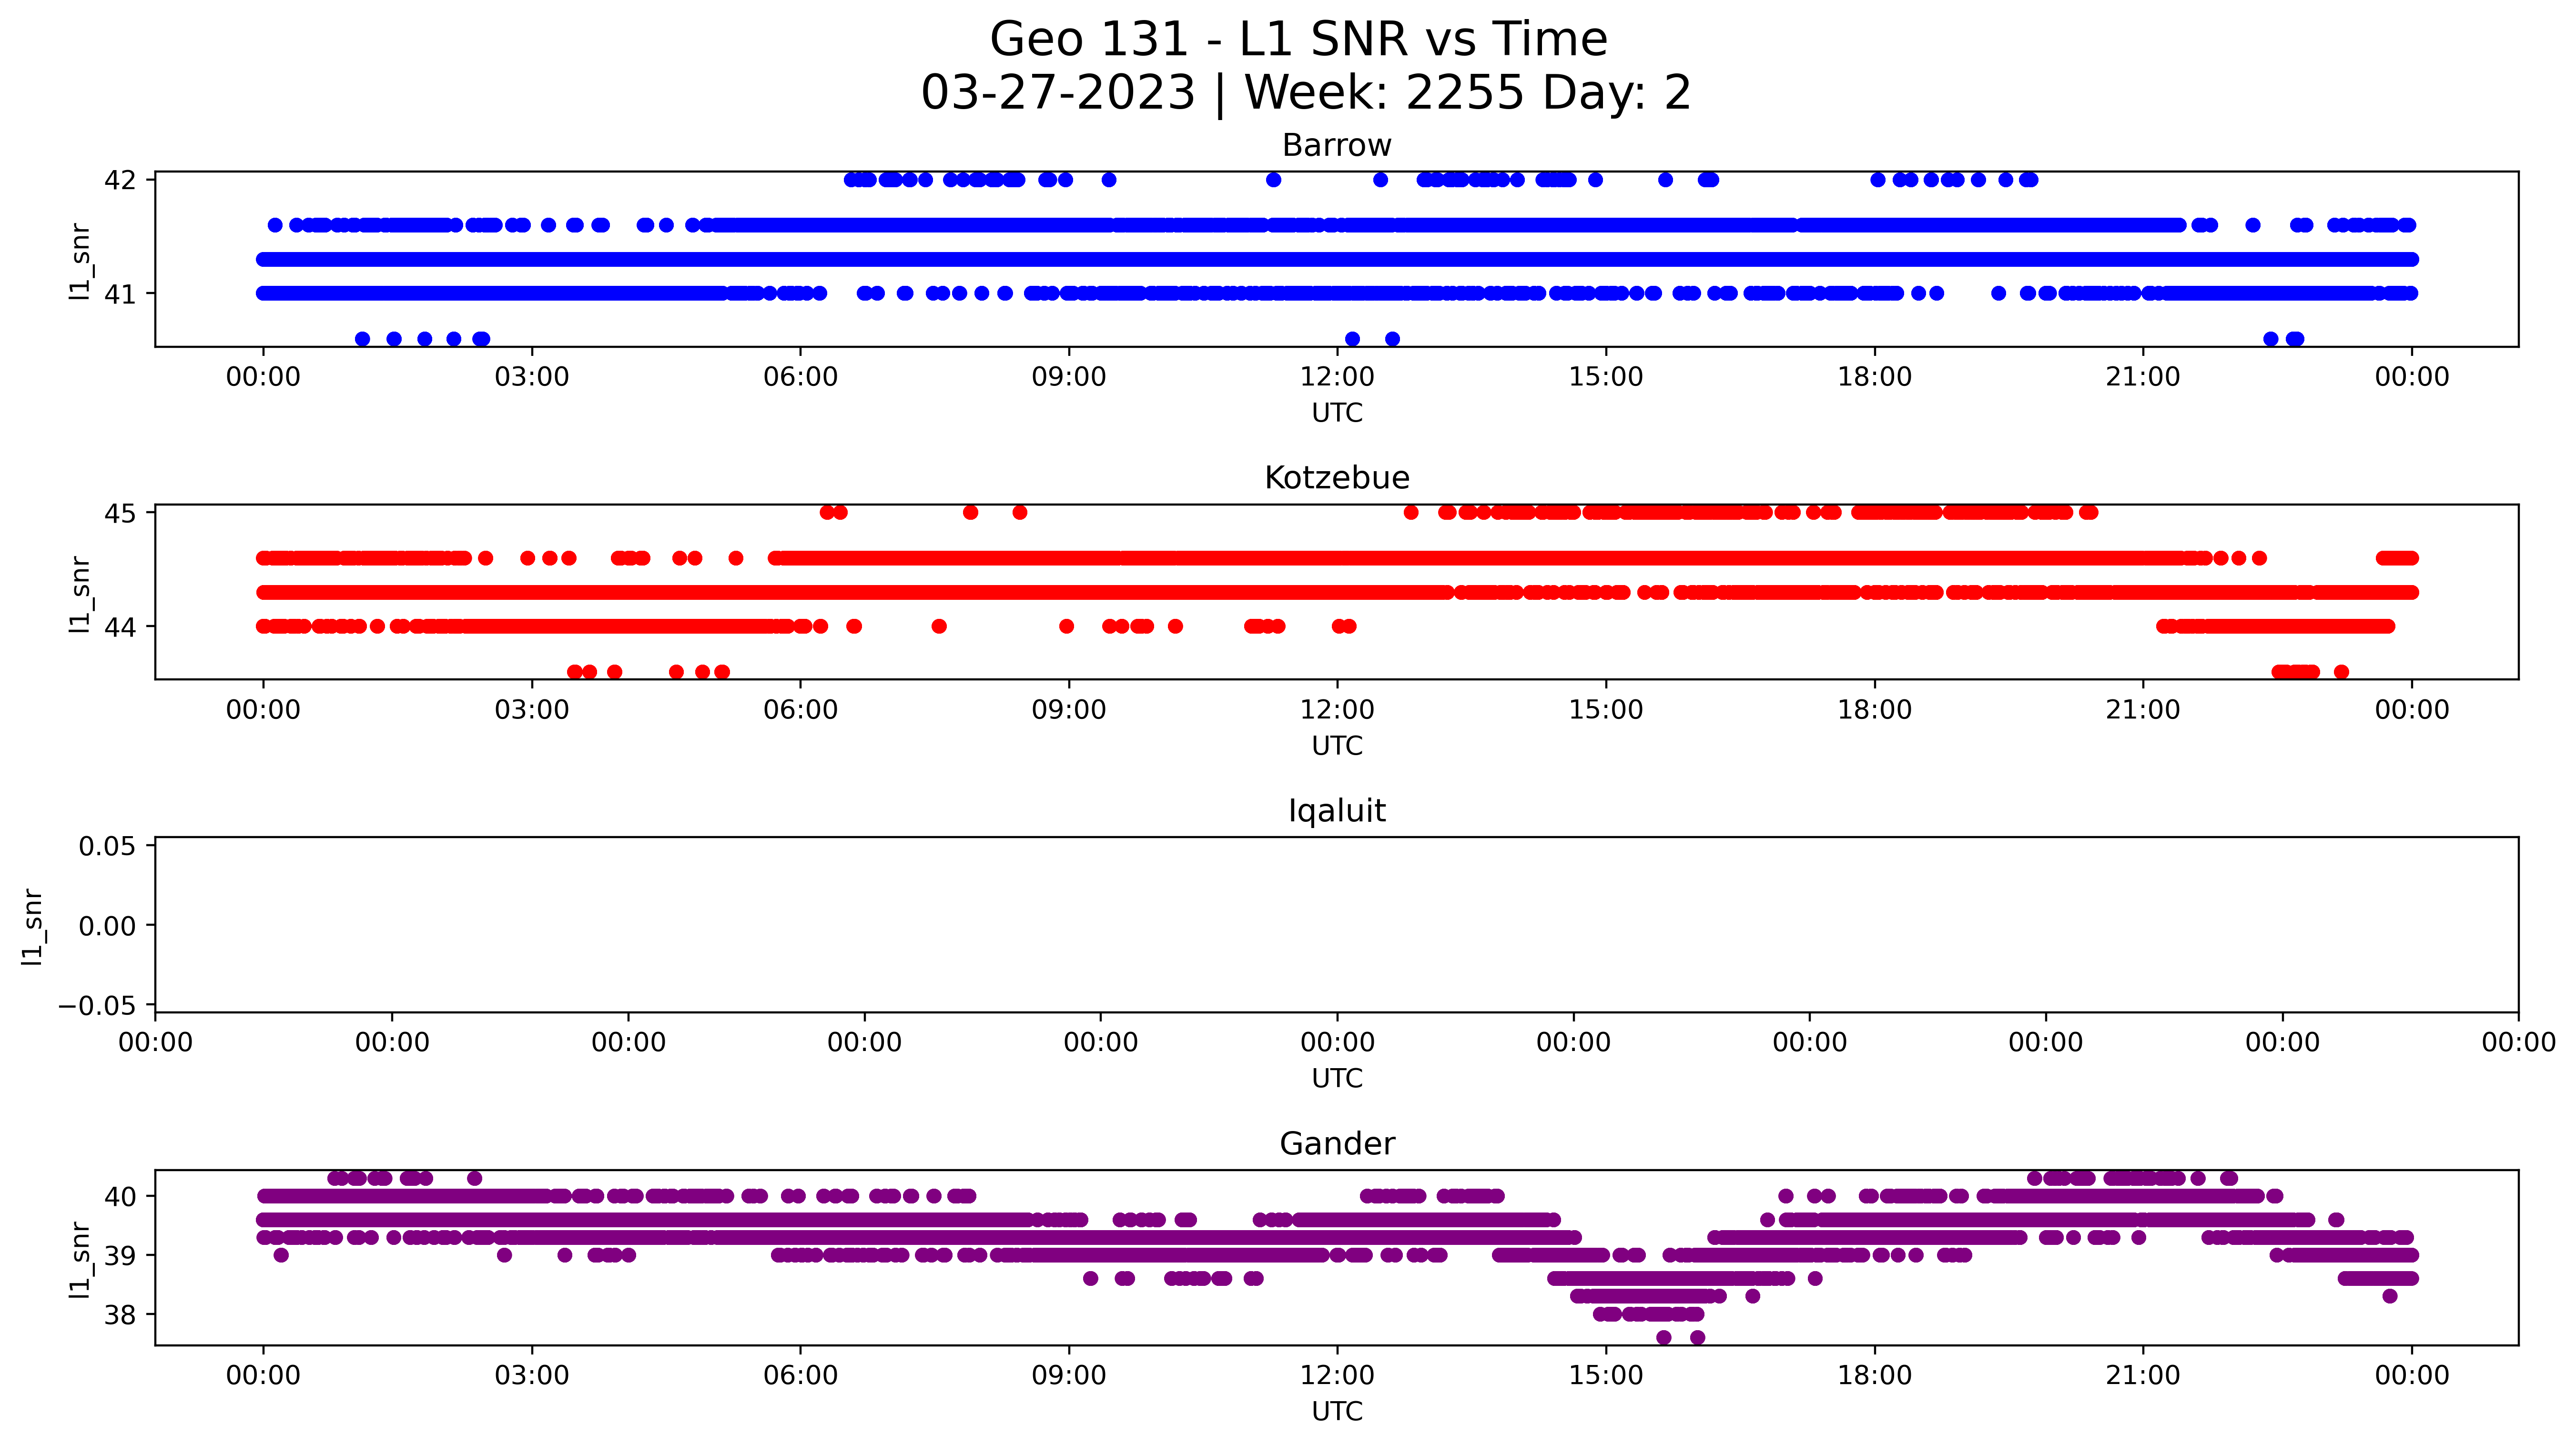Click the '12:00' tick under Kotzebue plot
This screenshot has width=2576, height=1445.
(1337, 710)
